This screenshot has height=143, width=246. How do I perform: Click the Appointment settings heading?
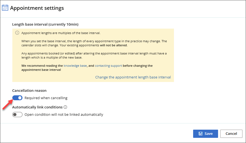tap(37, 8)
